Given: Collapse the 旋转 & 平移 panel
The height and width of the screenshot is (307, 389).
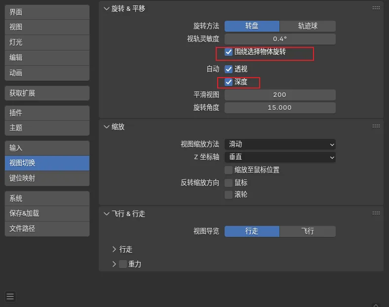Looking at the screenshot, I should (106, 8).
